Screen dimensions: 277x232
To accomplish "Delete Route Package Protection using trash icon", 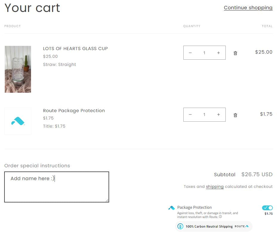I will tap(235, 115).
